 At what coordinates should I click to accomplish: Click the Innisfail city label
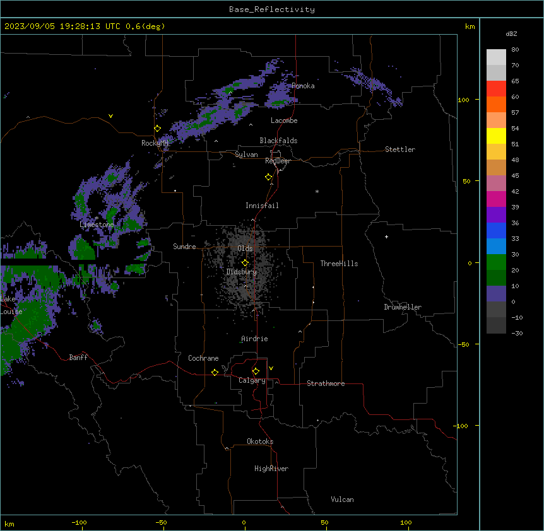click(262, 206)
